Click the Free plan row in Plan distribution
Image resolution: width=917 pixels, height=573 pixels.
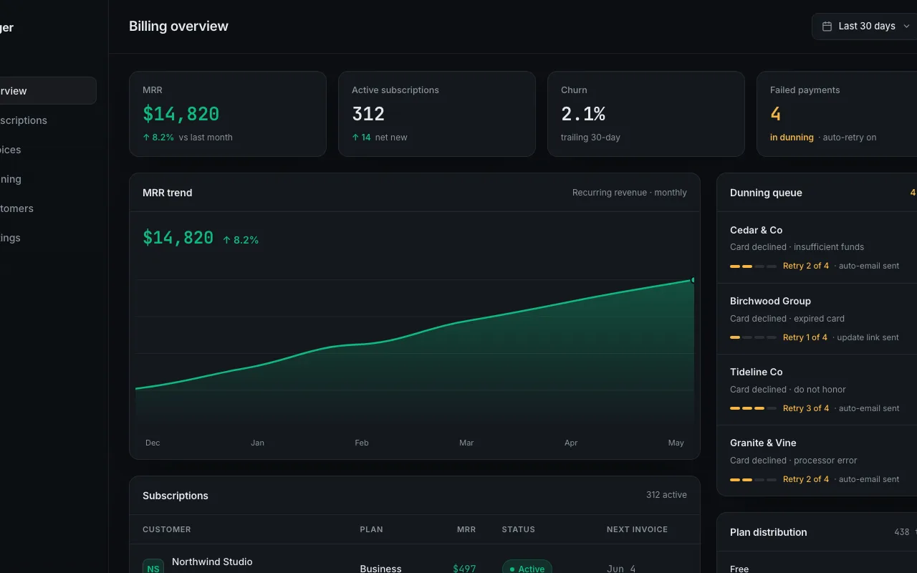[817, 568]
